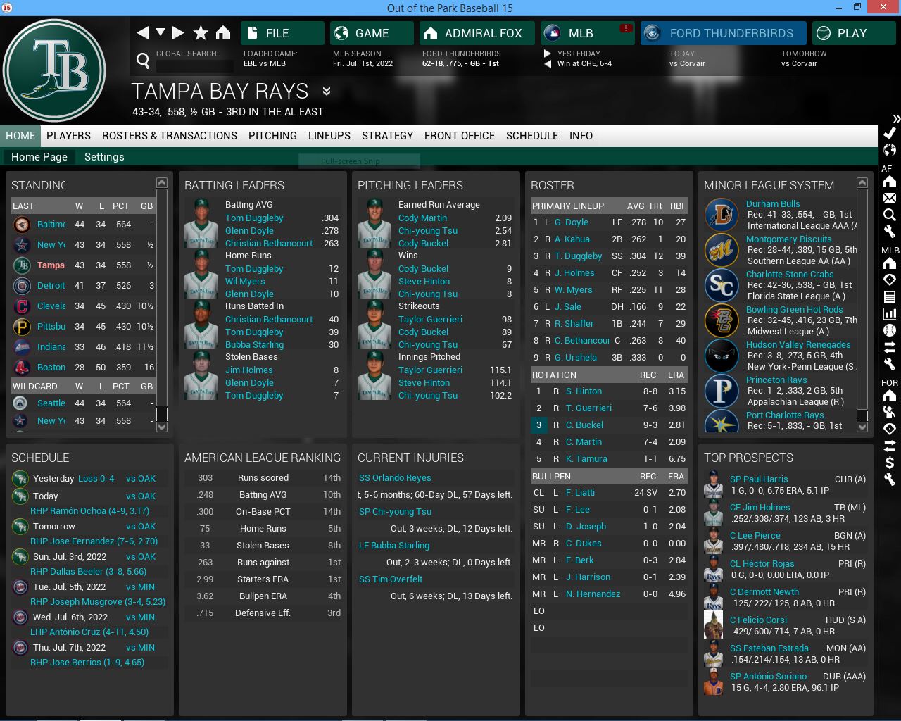Open SP Paul Harris prospect profile
Screen dimensions: 901x721
[759, 479]
